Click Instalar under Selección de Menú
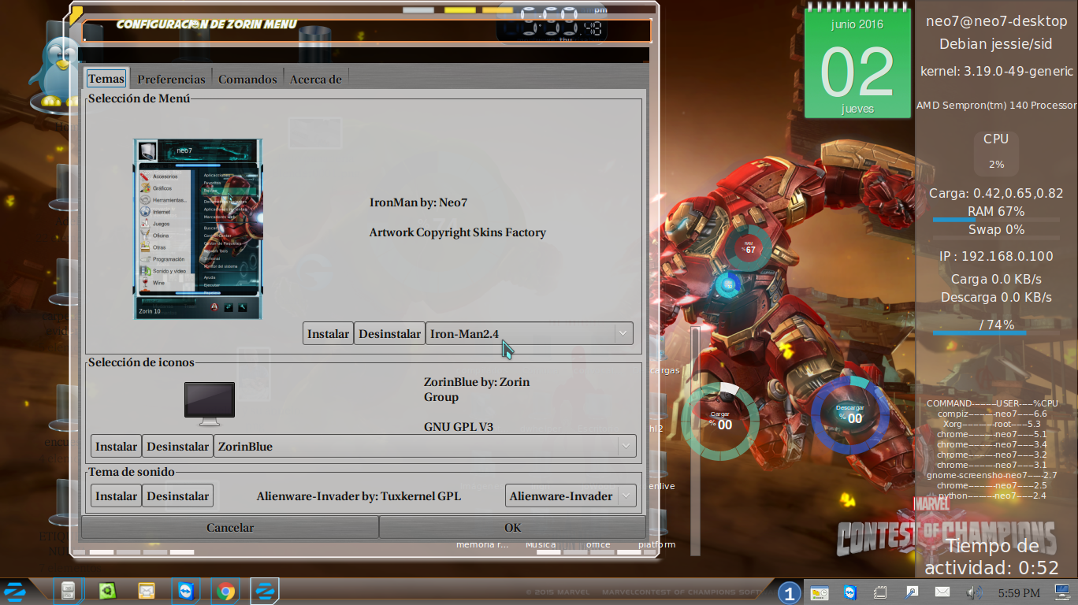Viewport: 1078px width, 605px height. click(x=328, y=334)
